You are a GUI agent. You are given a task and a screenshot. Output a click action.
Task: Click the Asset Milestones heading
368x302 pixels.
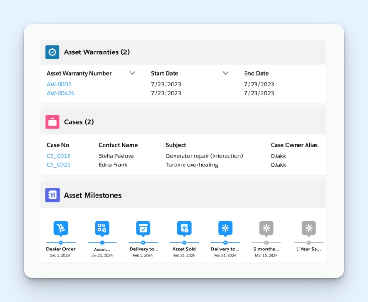click(93, 195)
